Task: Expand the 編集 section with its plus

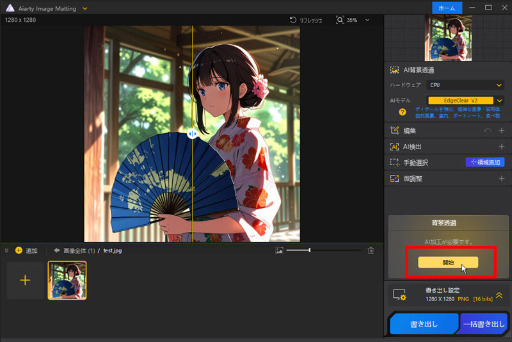Action: 502,131
